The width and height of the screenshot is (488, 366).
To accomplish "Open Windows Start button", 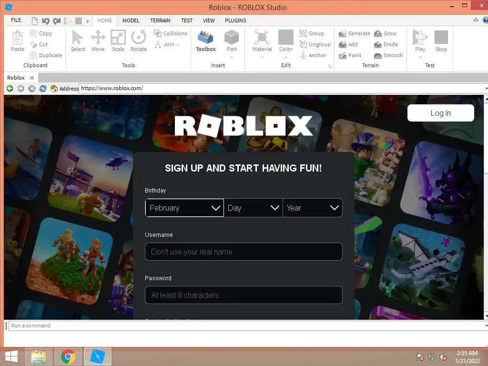I will (x=11, y=356).
